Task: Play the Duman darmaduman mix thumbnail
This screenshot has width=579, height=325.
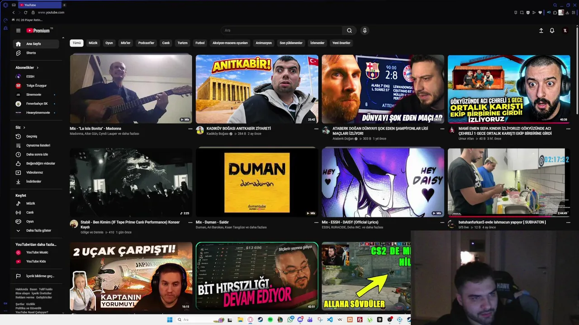Action: (x=257, y=182)
